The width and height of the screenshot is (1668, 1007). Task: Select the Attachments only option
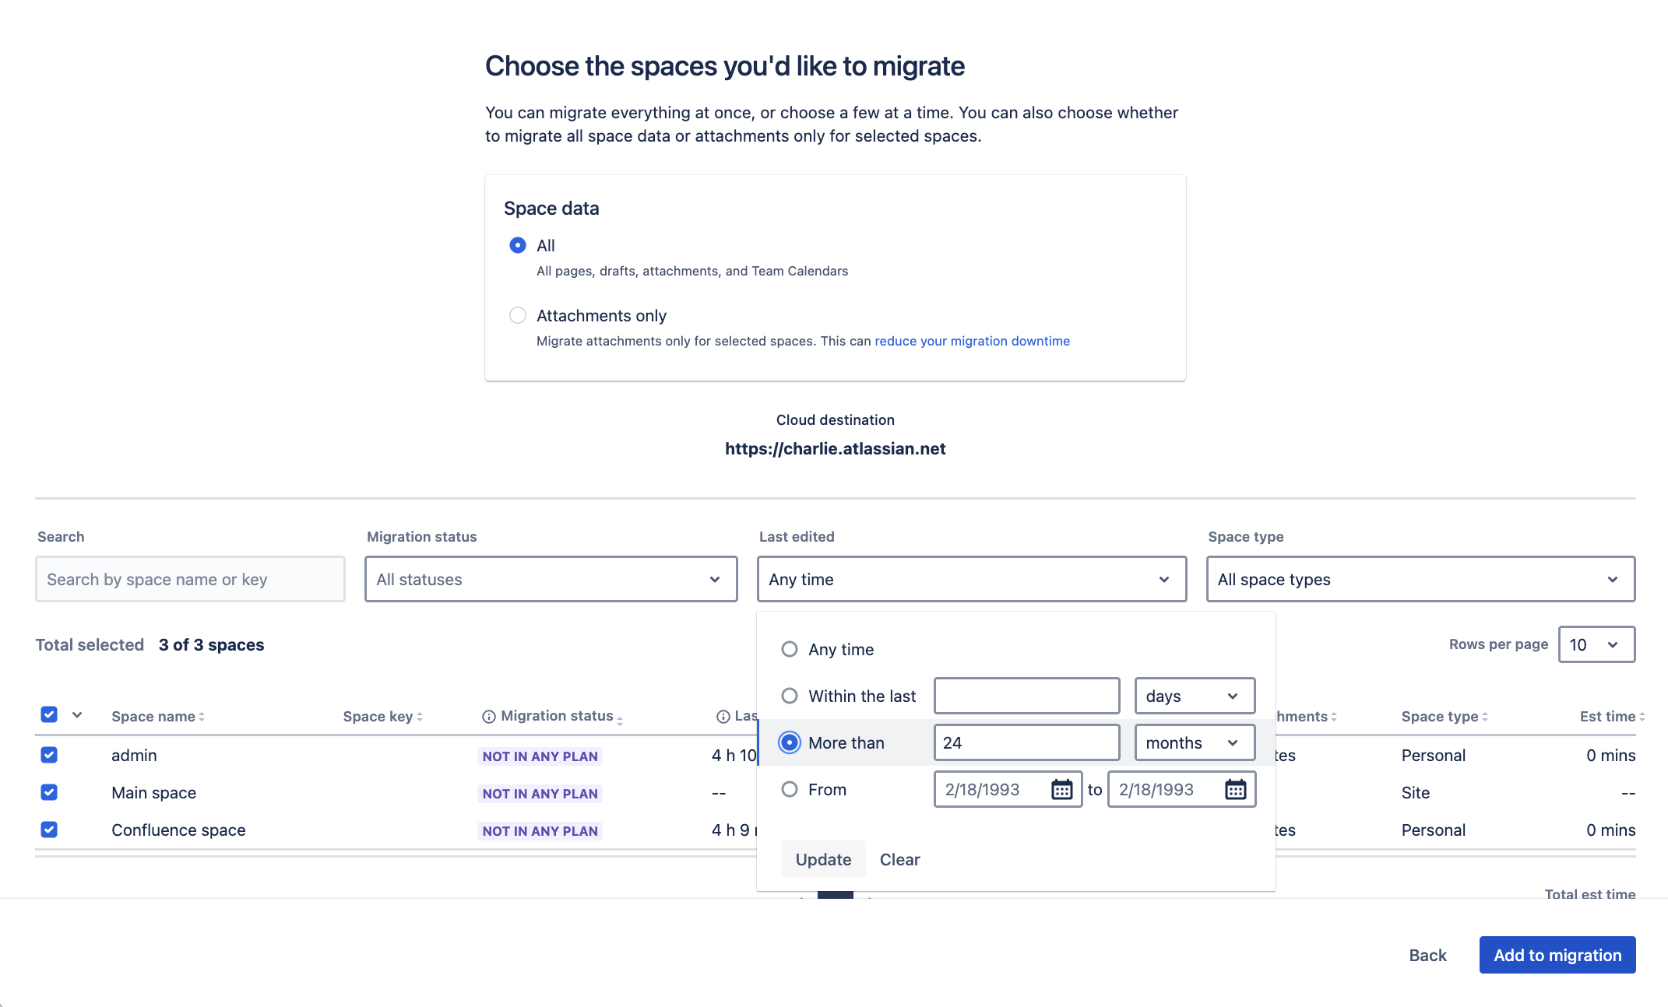[518, 315]
